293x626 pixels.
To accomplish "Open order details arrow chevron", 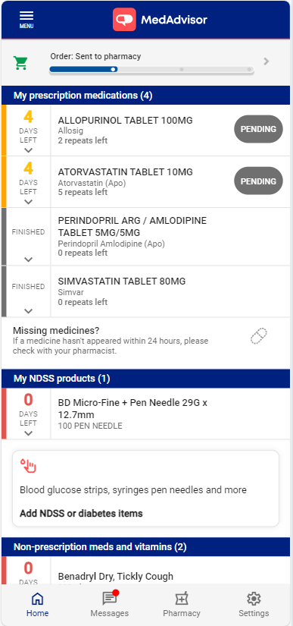I will 267,61.
